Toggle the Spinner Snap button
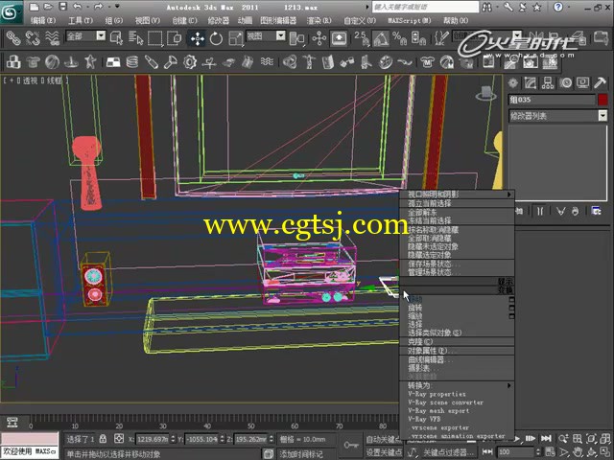Image resolution: width=614 pixels, height=460 pixels. click(418, 38)
